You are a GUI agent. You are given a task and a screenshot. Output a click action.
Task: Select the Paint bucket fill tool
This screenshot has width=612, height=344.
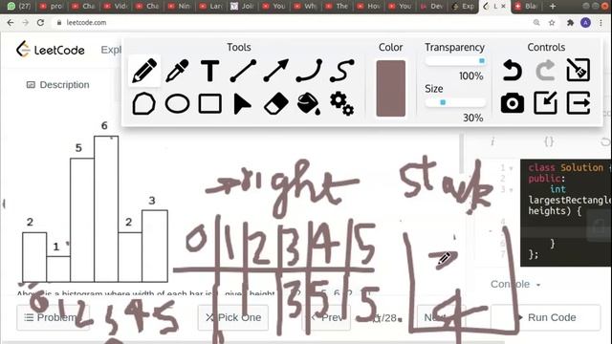pyautogui.click(x=309, y=104)
